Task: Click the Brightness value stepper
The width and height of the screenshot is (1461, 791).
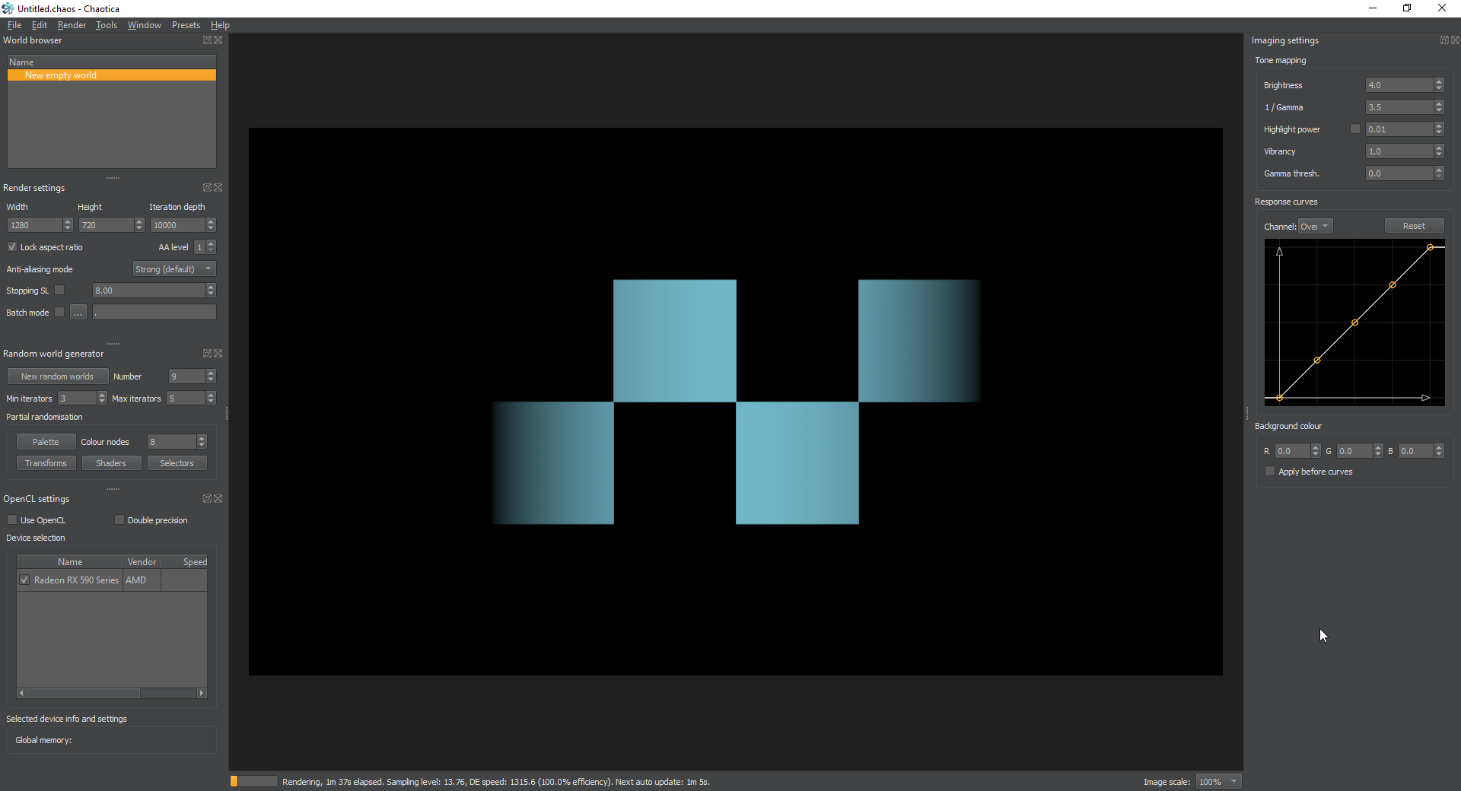Action: [x=1439, y=85]
